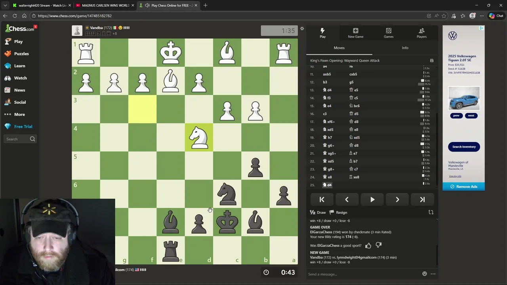This screenshot has height=285, width=507.
Task: Click the Vandba username above the board
Action: pyautogui.click(x=96, y=28)
